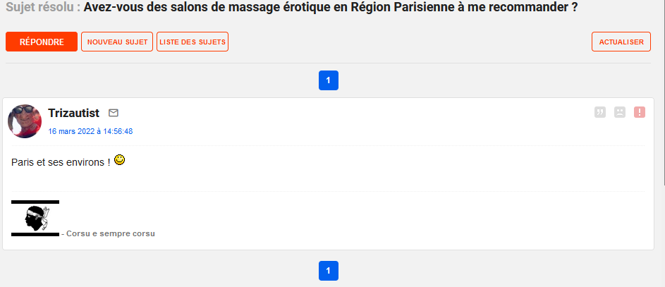This screenshot has height=287, width=665.
Task: Blacklist user with the sad face icon
Action: point(620,112)
